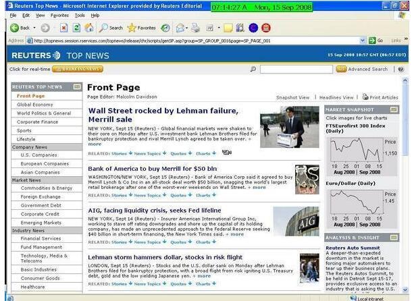Open the Global Economy section

click(x=34, y=105)
